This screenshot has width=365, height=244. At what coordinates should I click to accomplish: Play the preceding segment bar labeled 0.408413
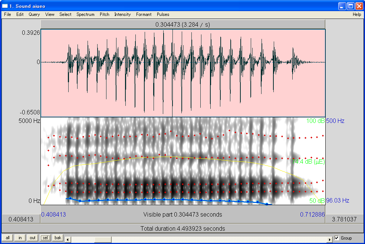21,219
